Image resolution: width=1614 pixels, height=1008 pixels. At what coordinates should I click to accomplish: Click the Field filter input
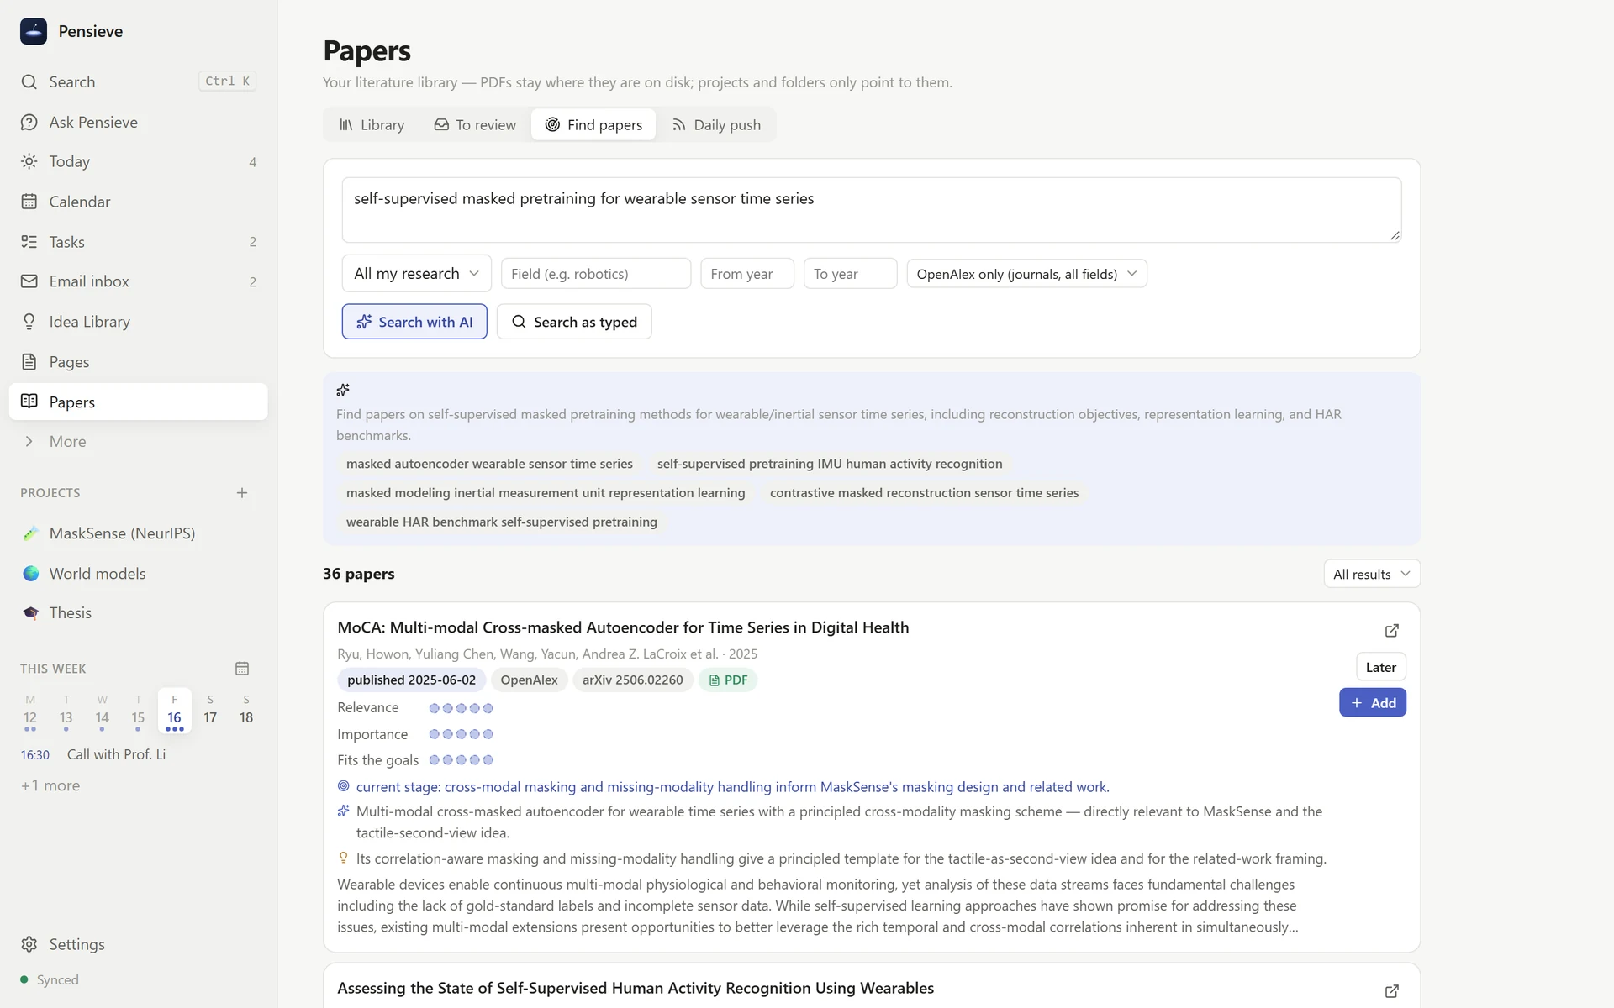coord(596,274)
